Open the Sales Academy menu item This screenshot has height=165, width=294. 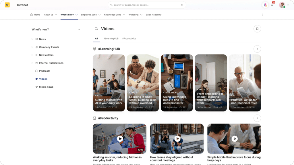click(154, 15)
